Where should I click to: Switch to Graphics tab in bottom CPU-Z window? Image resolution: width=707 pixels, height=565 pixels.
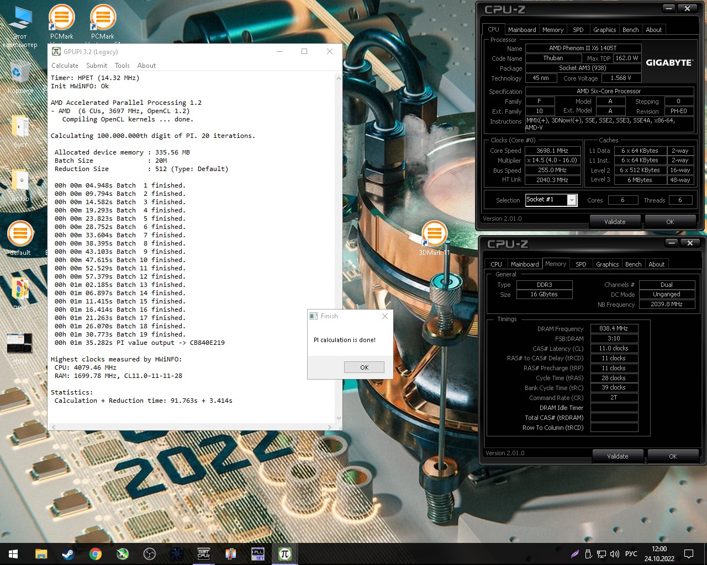tap(607, 264)
